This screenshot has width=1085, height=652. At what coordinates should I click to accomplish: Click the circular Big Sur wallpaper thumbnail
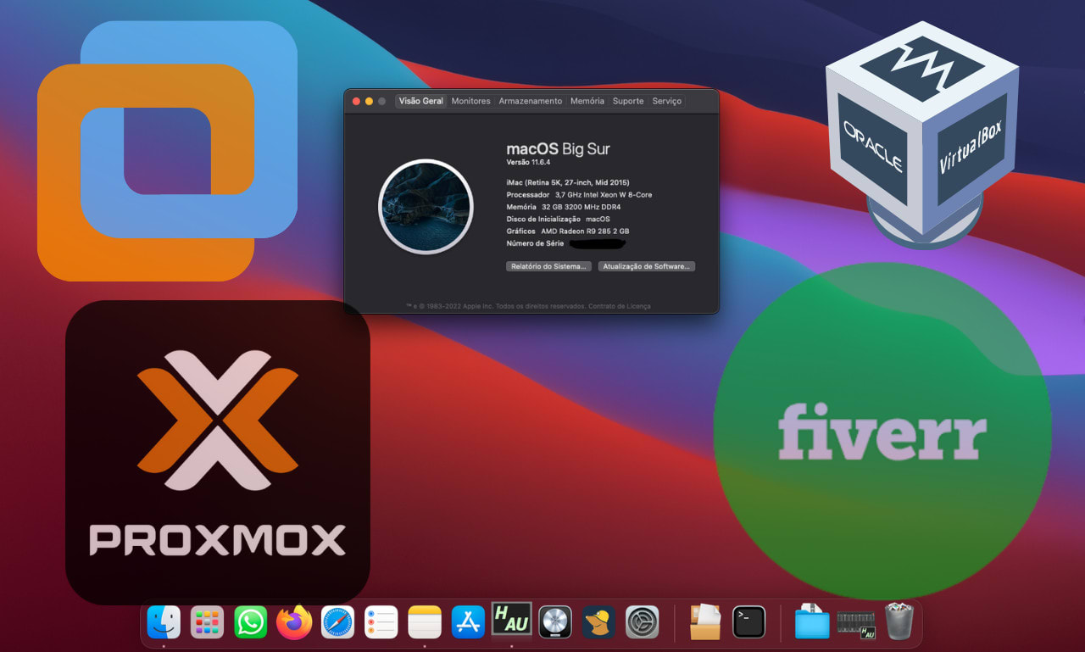(426, 206)
